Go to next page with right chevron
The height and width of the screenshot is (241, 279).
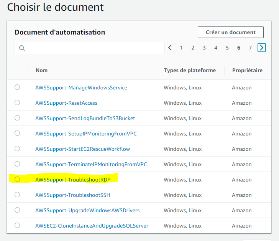click(x=261, y=48)
